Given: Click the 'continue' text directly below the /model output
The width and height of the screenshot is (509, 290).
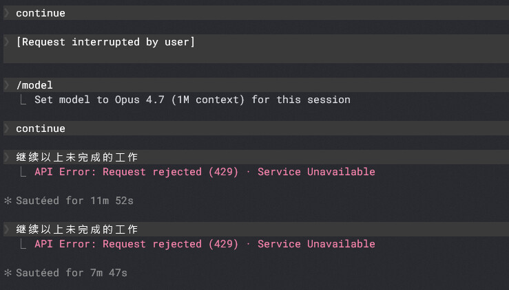Looking at the screenshot, I should pos(41,129).
